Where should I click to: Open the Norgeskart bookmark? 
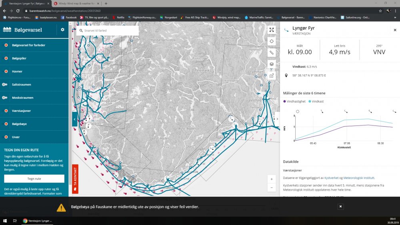click(x=168, y=17)
